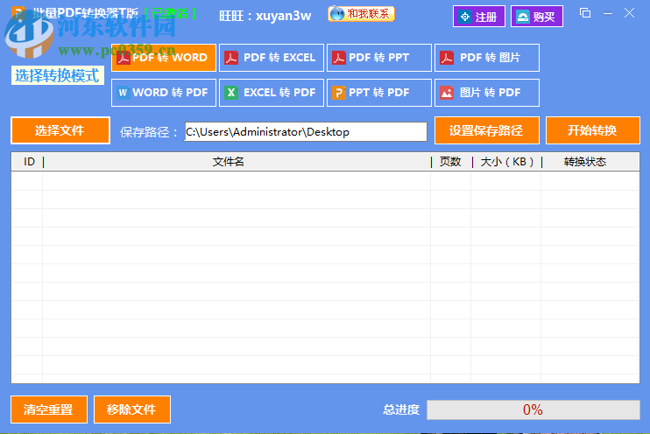Choose 图片 转 PDF mode
This screenshot has height=434, width=650.
tap(487, 93)
